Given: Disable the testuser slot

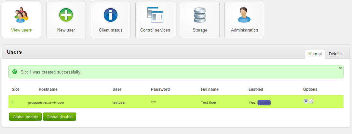Looking at the screenshot, I should [x=264, y=102].
